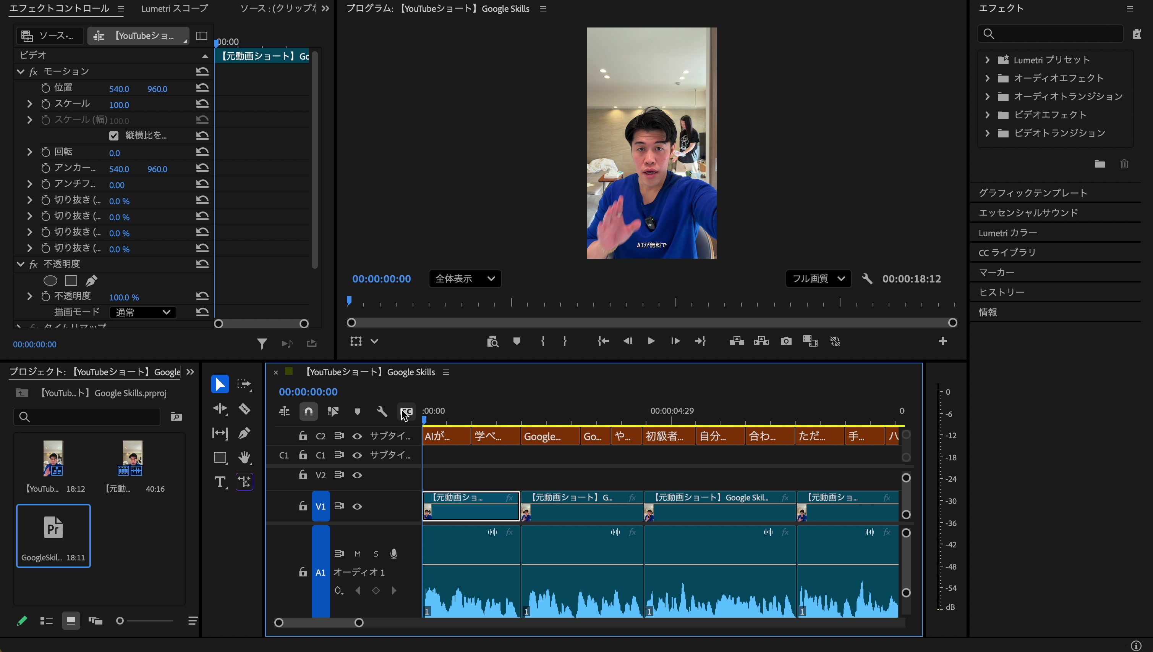Hide V1 track with eye icon

pos(357,507)
